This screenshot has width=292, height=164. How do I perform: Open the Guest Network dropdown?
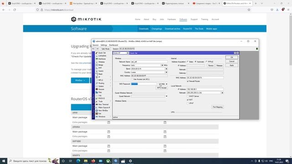167,96
